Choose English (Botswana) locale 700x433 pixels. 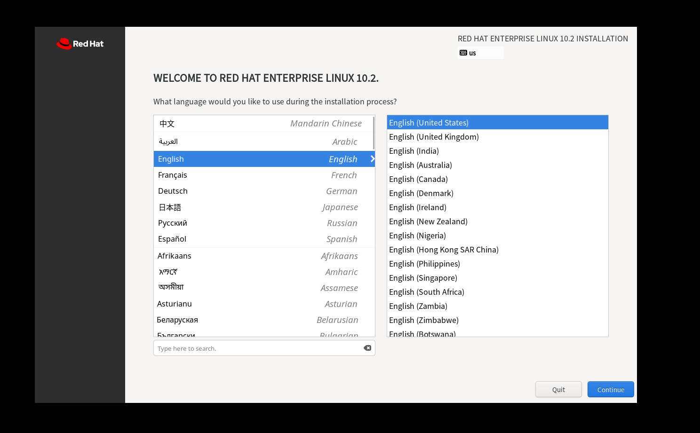[498, 332]
